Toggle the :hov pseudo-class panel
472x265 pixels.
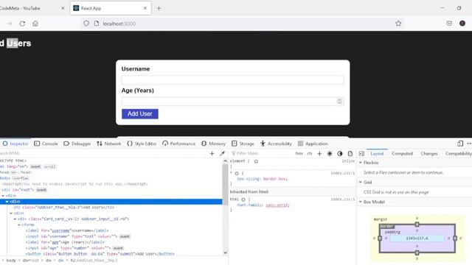[299, 153]
